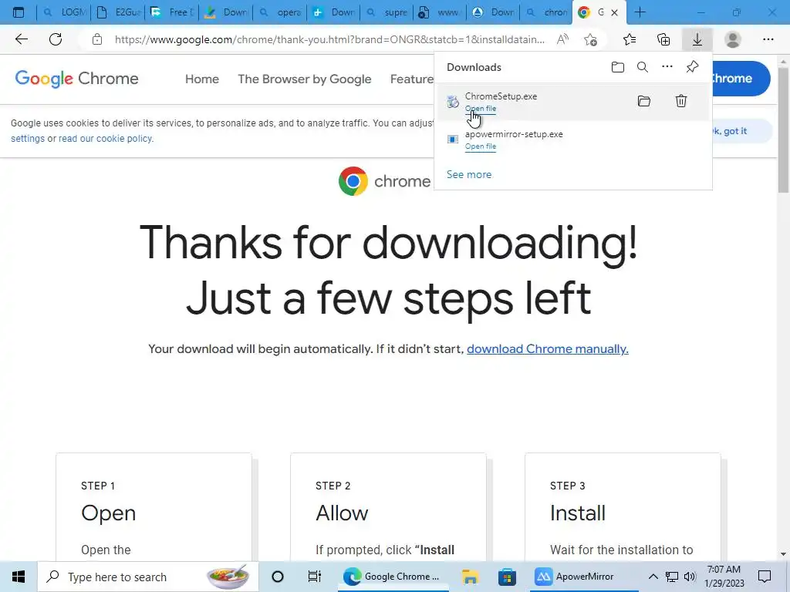Open the downloads folder from the Downloads panel header

click(618, 67)
